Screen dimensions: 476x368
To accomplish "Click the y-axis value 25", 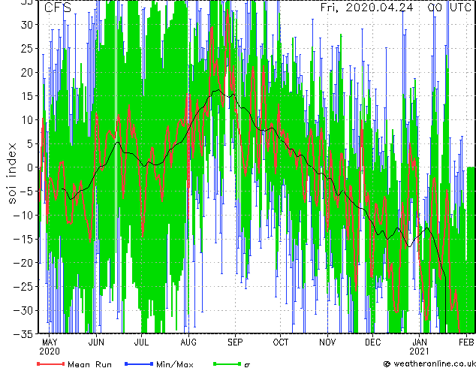I will (28, 49).
